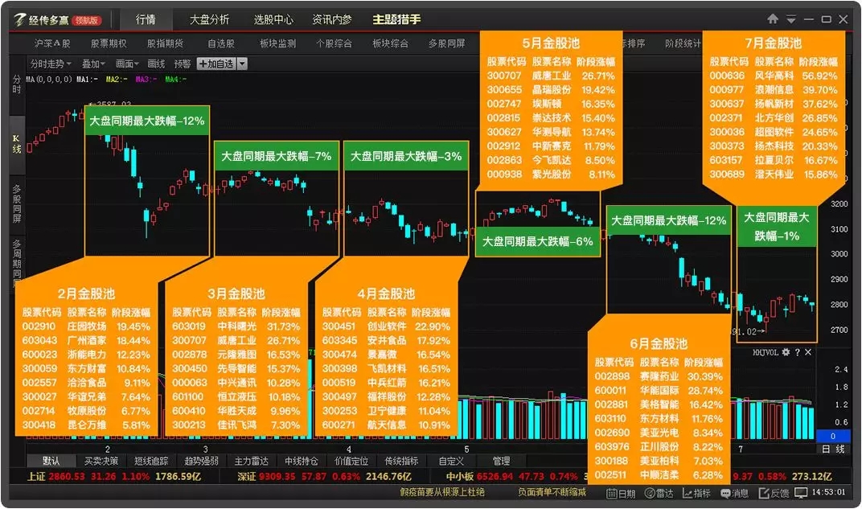Click 603019 中科曙光 in the 3月金股池 list

[236, 326]
